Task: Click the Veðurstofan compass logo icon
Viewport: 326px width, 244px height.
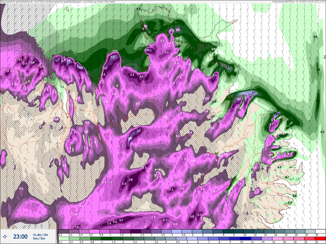Action: click(x=5, y=237)
